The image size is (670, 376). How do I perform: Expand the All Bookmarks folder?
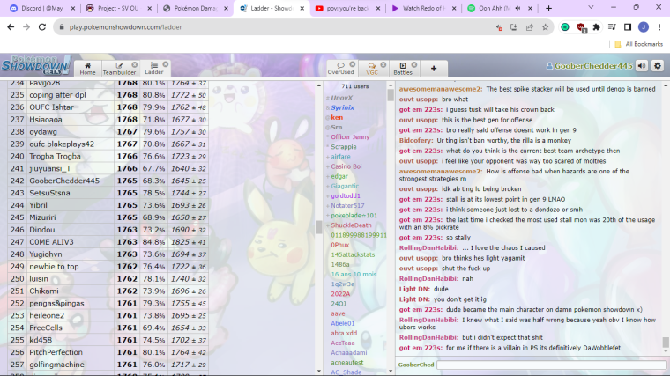[x=637, y=44]
